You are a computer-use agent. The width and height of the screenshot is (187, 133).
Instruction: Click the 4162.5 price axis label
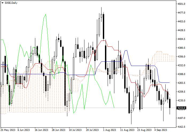click(181, 127)
